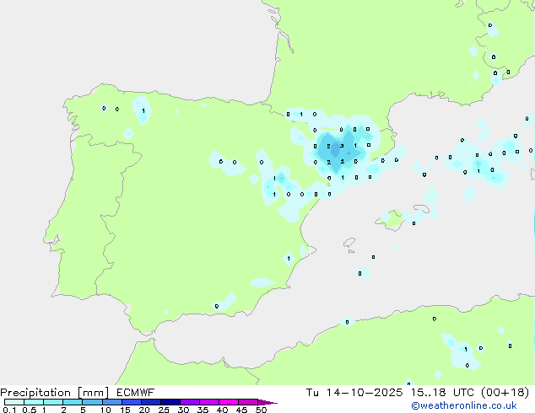Viewport: 535px width, 413px height.
Task: Click the "0.1" legend scale label
Action: tap(9, 410)
